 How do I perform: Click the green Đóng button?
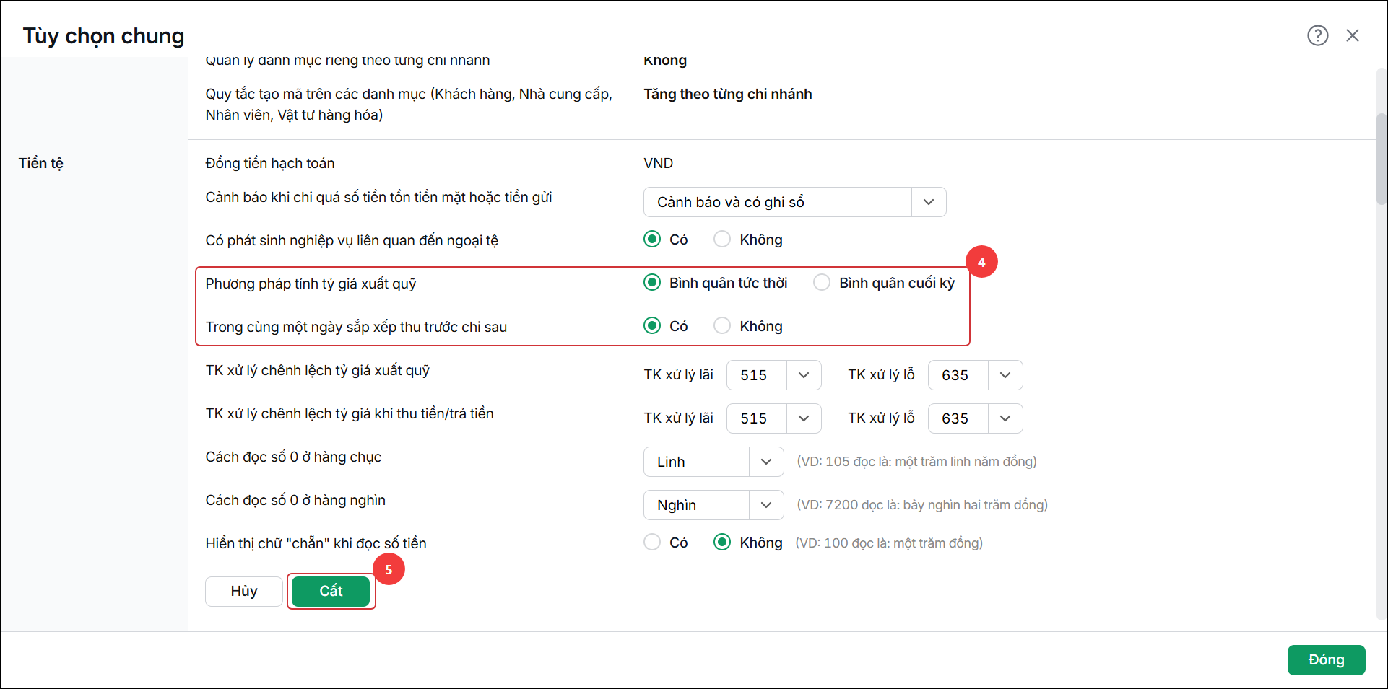pyautogui.click(x=1326, y=659)
